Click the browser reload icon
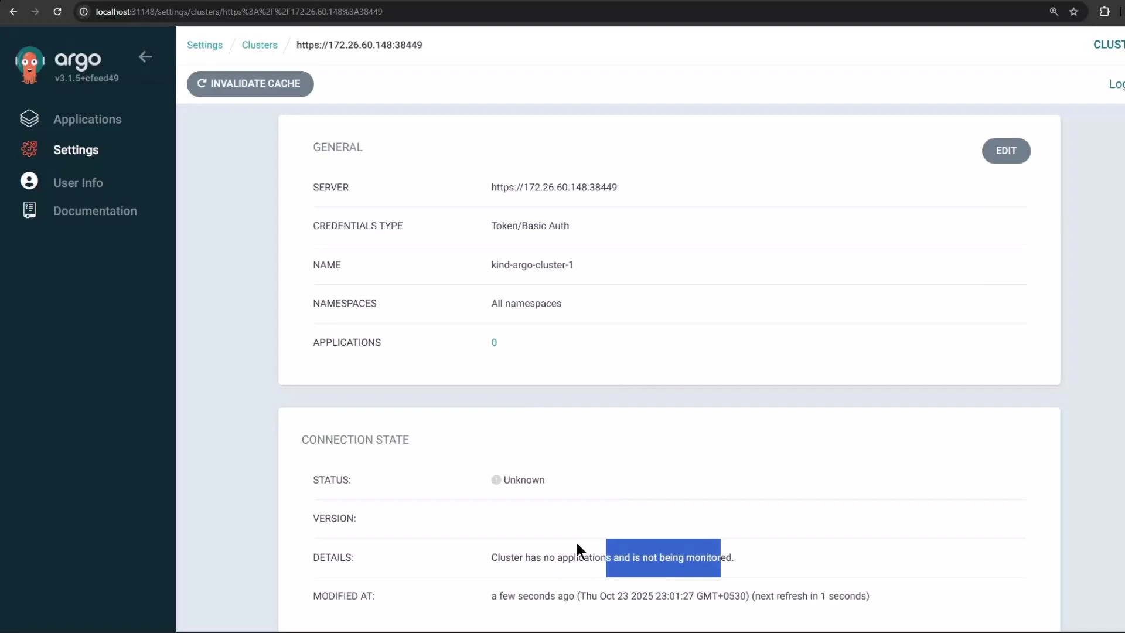This screenshot has width=1125, height=633. (x=57, y=12)
